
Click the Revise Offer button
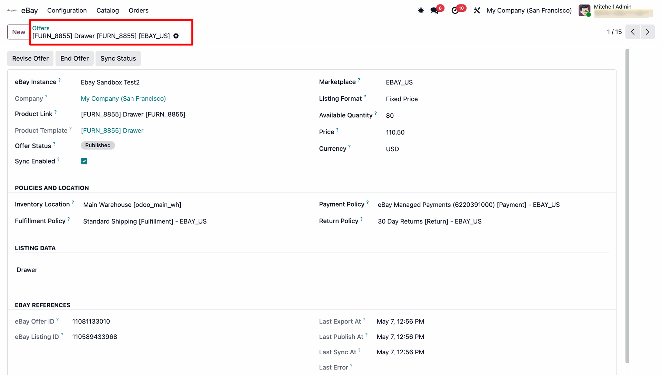(x=30, y=58)
